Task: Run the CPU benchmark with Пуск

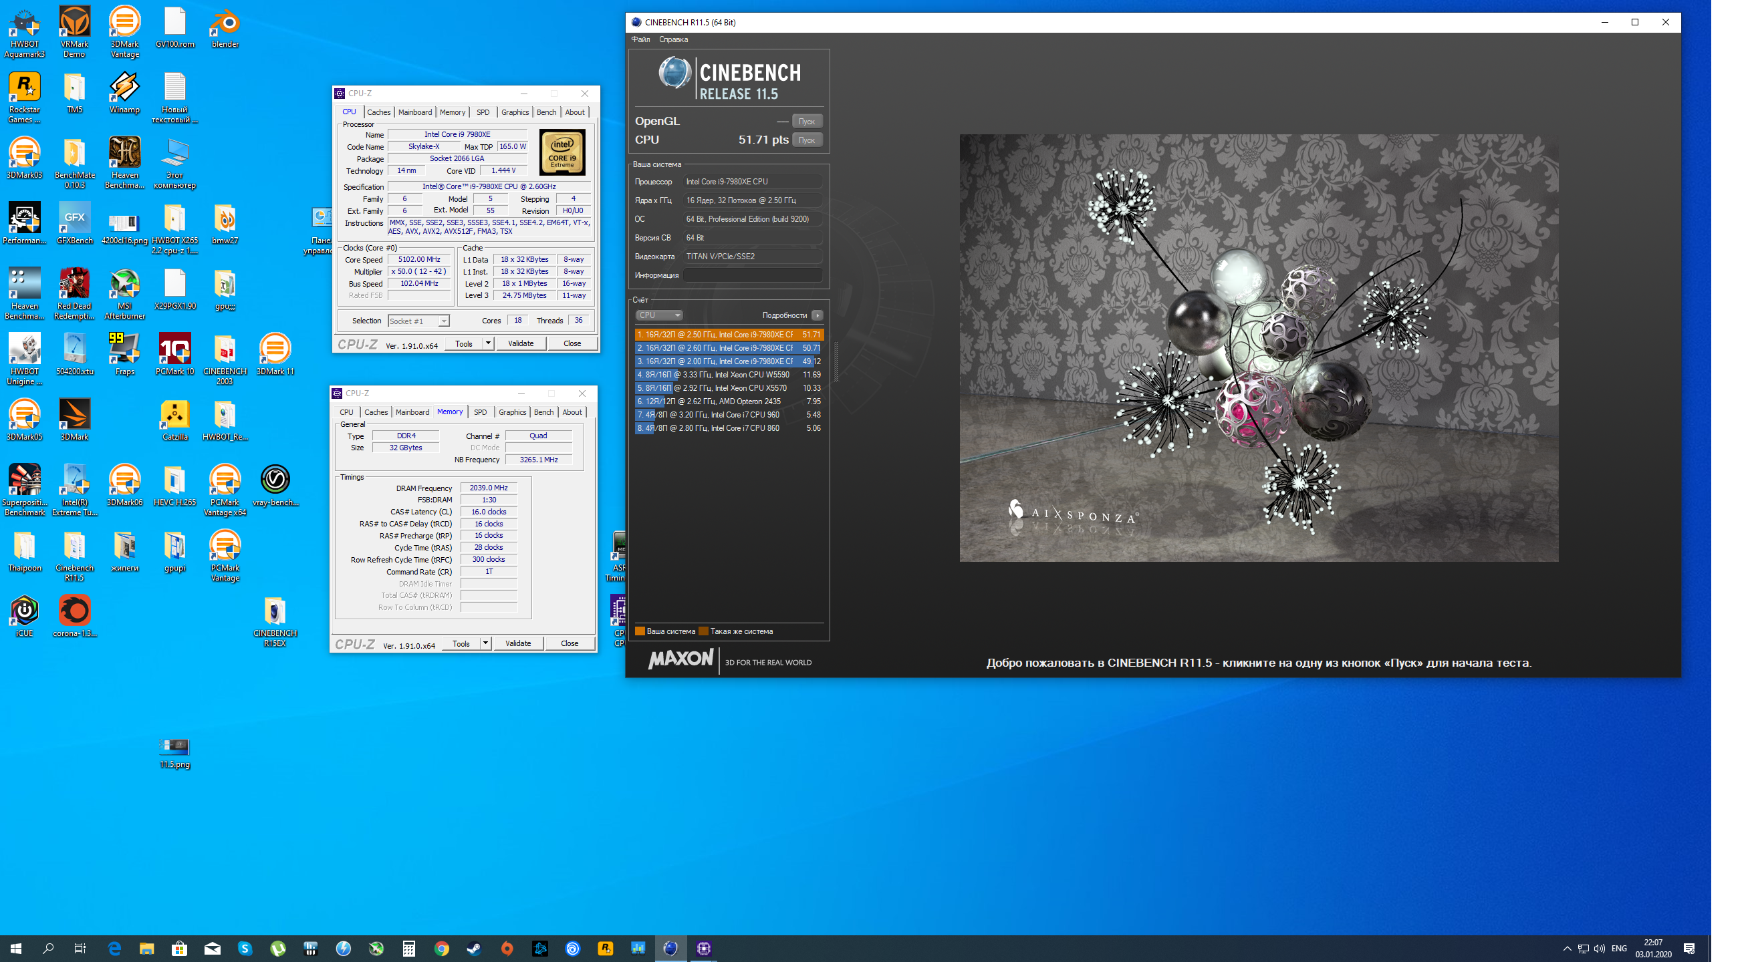Action: click(x=806, y=140)
